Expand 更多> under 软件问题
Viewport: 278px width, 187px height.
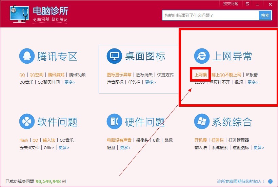pyautogui.click(x=64, y=148)
